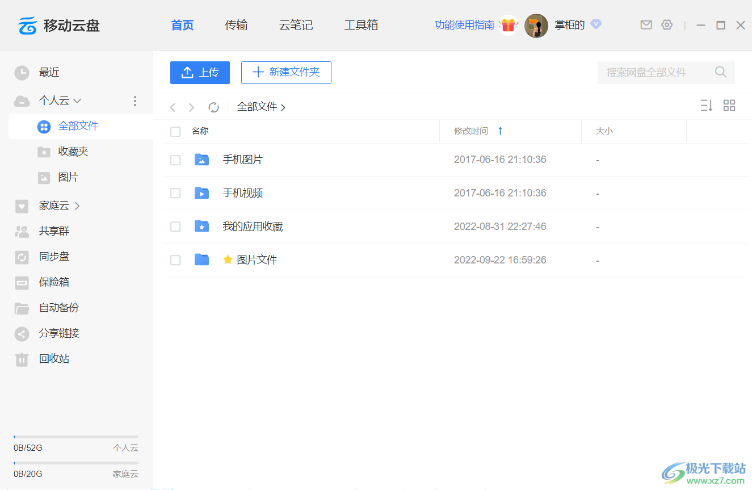This screenshot has height=490, width=752.
Task: Click the 收藏夹 star folder icon
Action: point(44,152)
